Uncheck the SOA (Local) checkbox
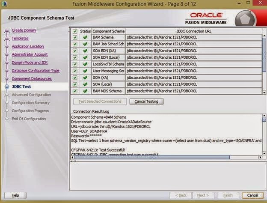 point(75,84)
